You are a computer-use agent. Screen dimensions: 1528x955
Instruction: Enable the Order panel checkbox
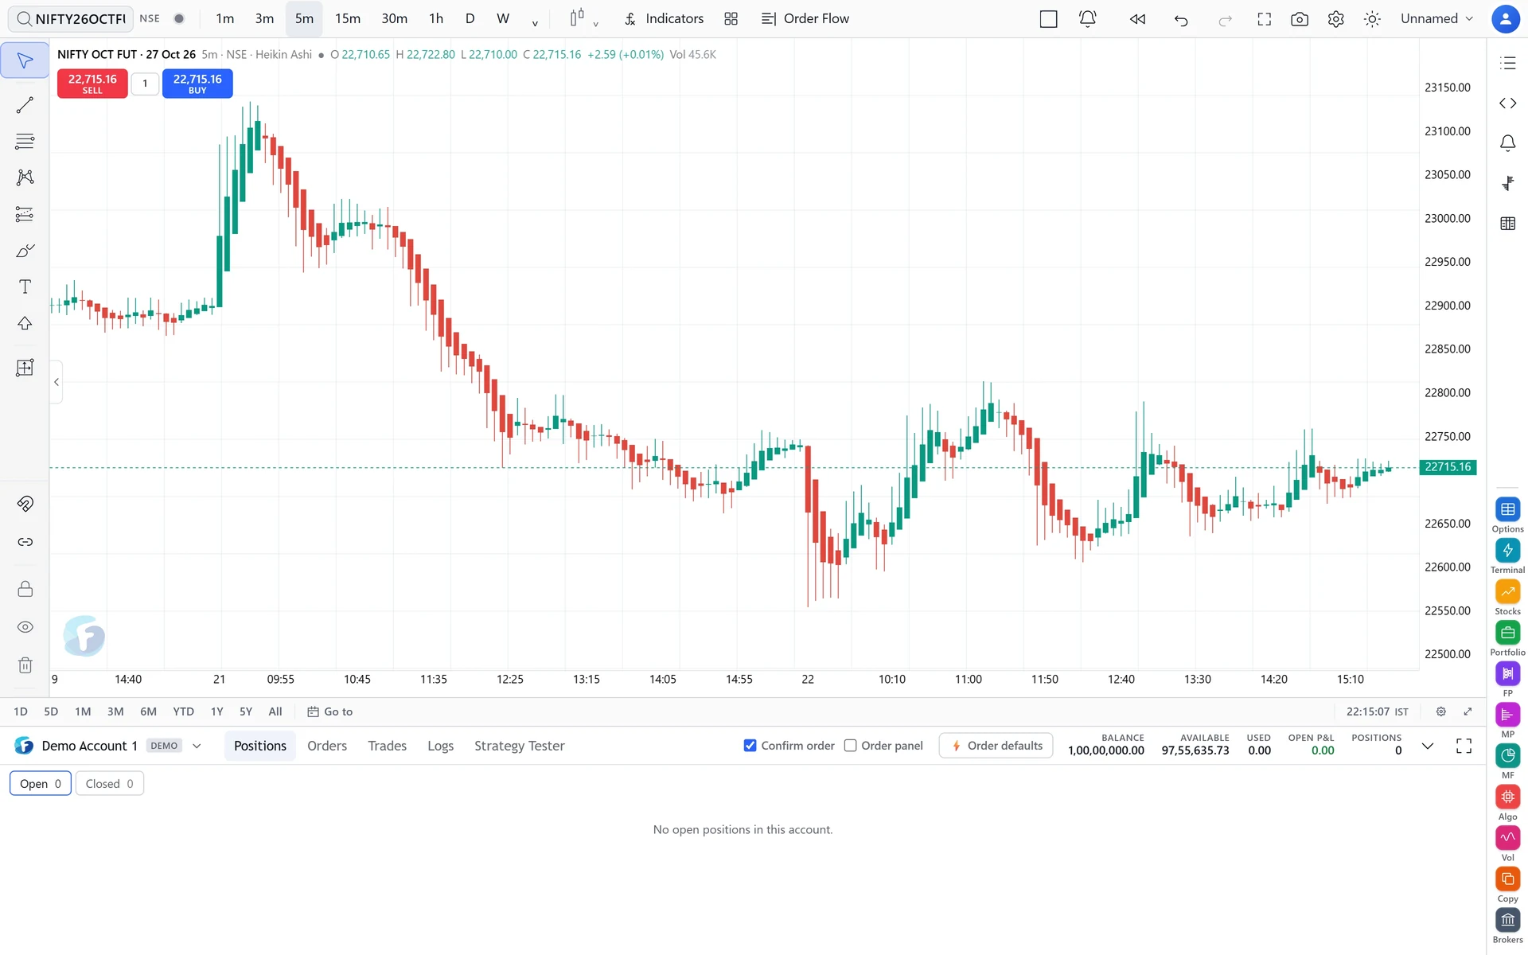click(850, 746)
